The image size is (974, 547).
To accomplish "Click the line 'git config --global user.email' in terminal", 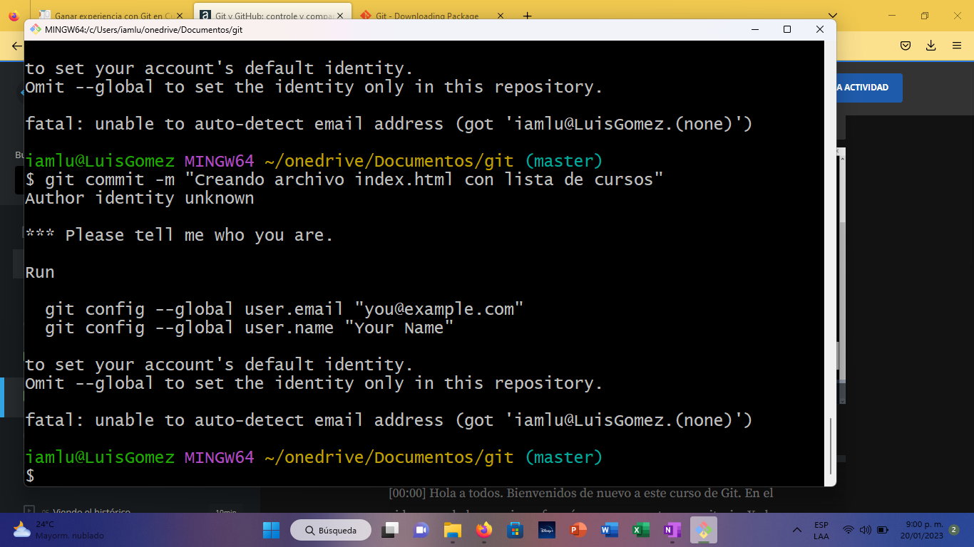I will [284, 309].
